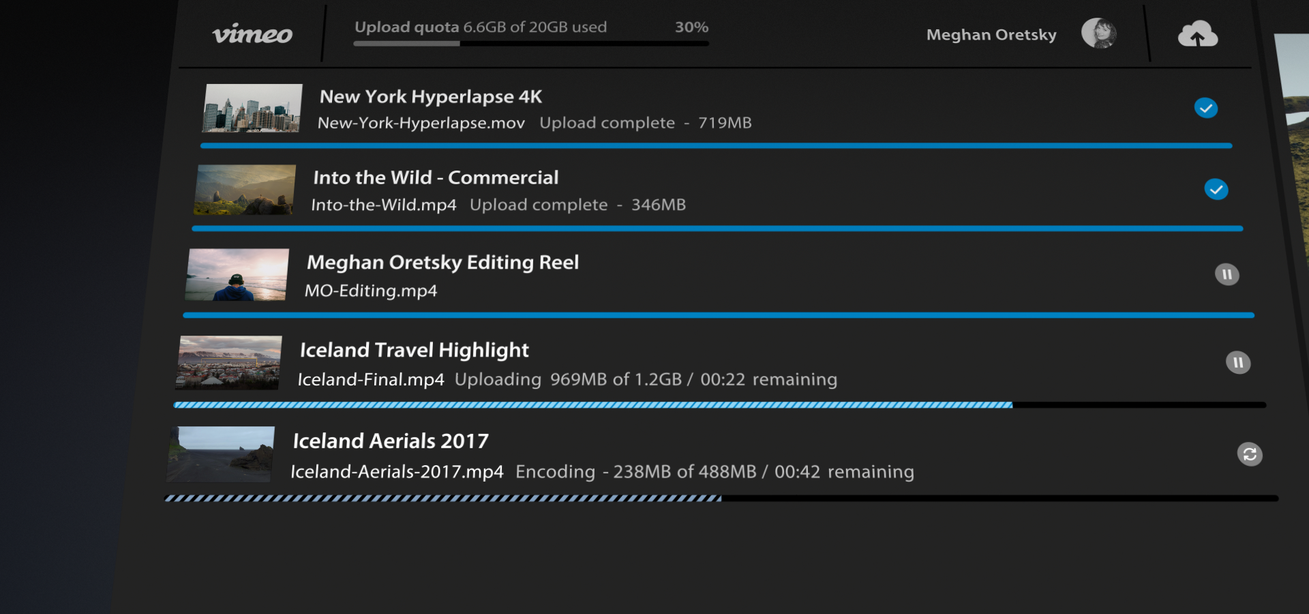This screenshot has width=1309, height=614.
Task: Open the Iceland Travel Highlight thumbnail
Action: 229,362
